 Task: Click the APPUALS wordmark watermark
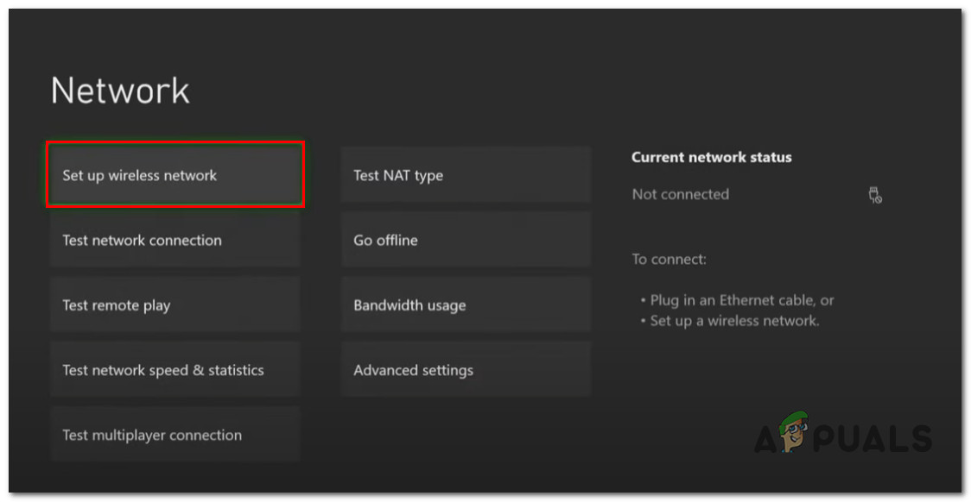click(x=845, y=436)
